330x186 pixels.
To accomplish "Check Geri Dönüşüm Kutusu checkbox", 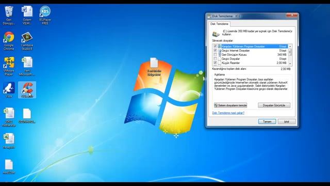I will tap(215, 55).
